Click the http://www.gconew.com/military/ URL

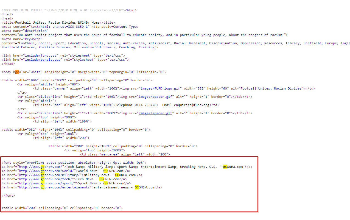coord(49,175)
